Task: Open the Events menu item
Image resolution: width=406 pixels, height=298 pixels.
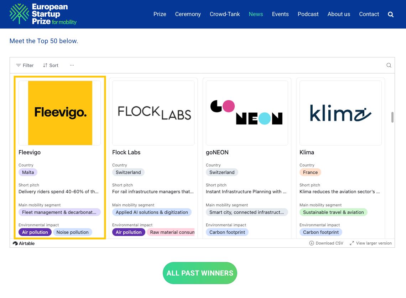Action: pyautogui.click(x=280, y=14)
